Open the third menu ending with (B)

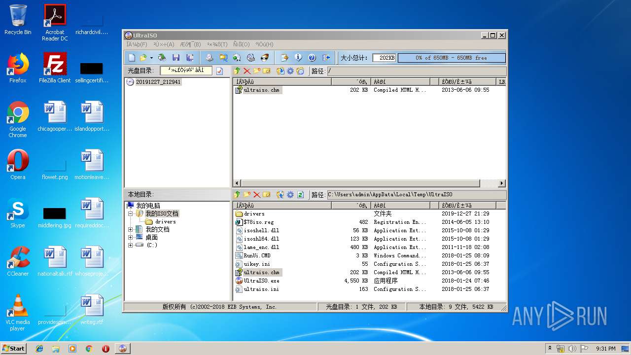click(190, 44)
